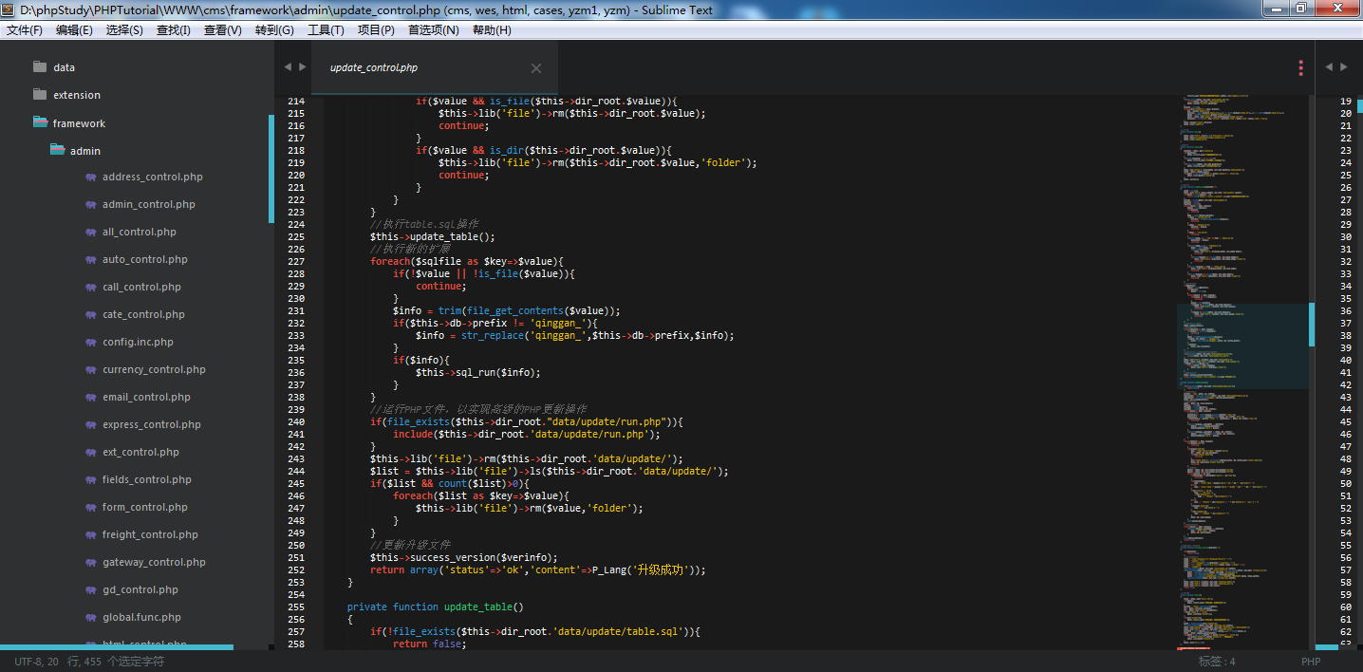The height and width of the screenshot is (672, 1363).
Task: Open the 选择(S) menu
Action: (124, 30)
